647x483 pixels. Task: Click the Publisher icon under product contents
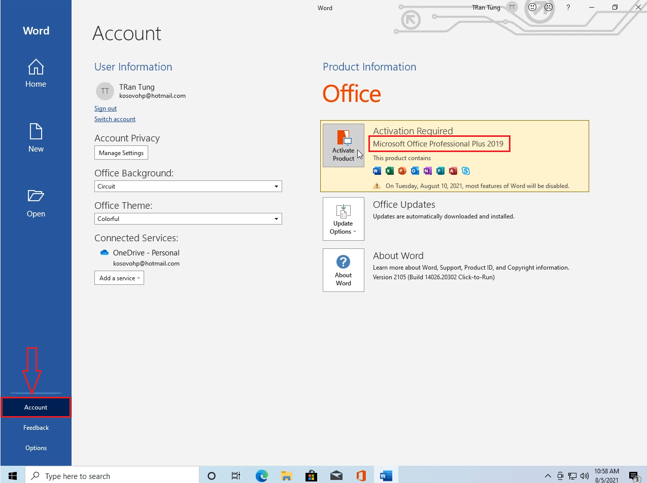440,171
